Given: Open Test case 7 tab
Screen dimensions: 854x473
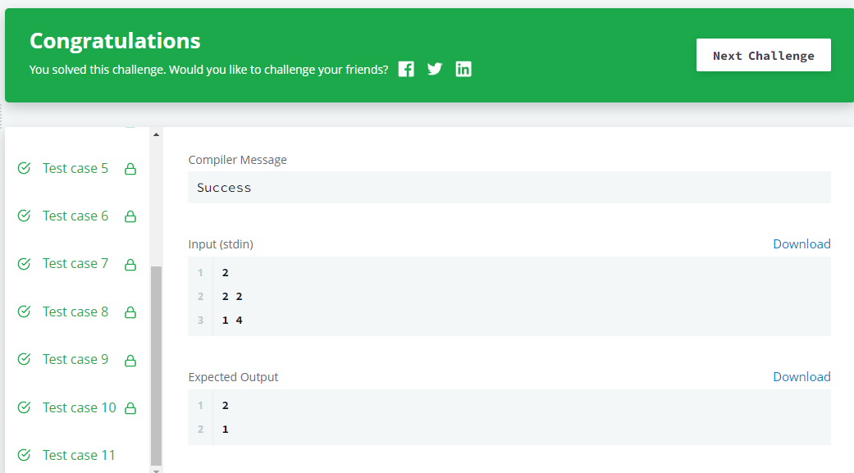Looking at the screenshot, I should 75,263.
